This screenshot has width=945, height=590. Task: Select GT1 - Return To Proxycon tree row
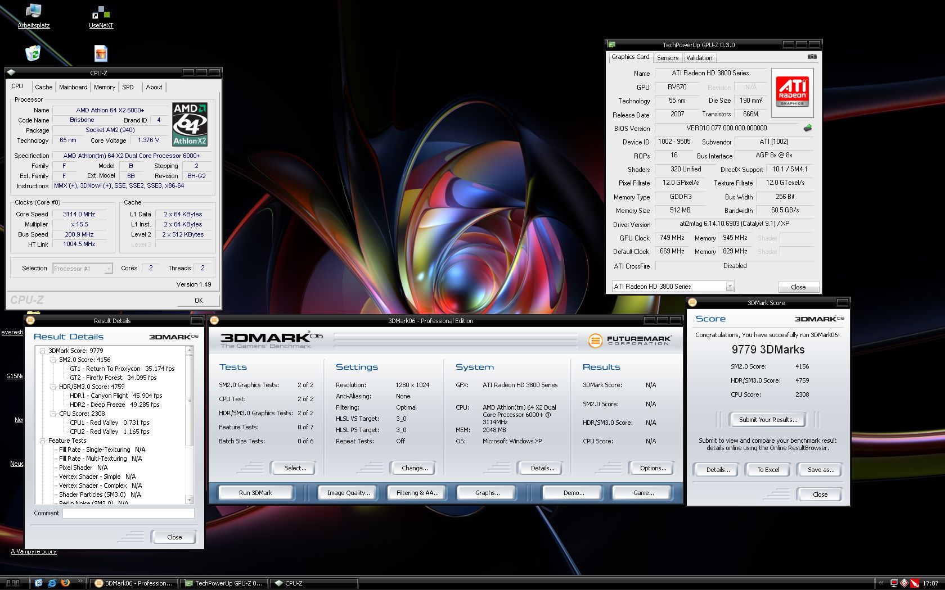[x=122, y=369]
